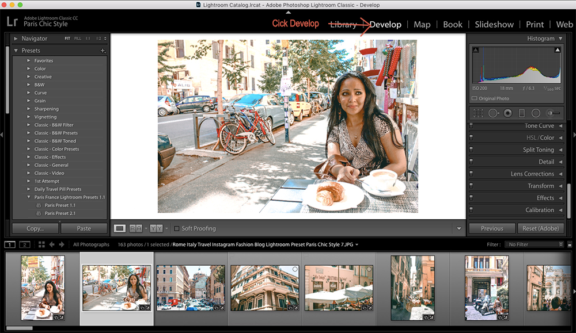Open the Before/After Y Y split view
Screen dimensions: 576x333
(x=156, y=228)
